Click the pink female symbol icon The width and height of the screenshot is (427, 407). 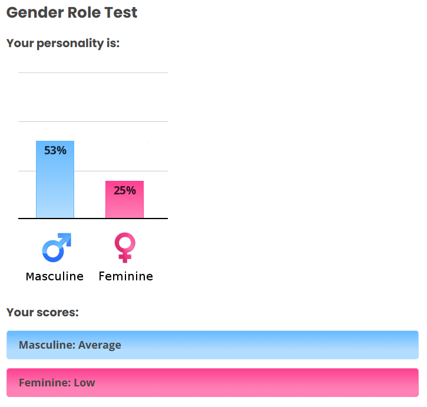125,247
